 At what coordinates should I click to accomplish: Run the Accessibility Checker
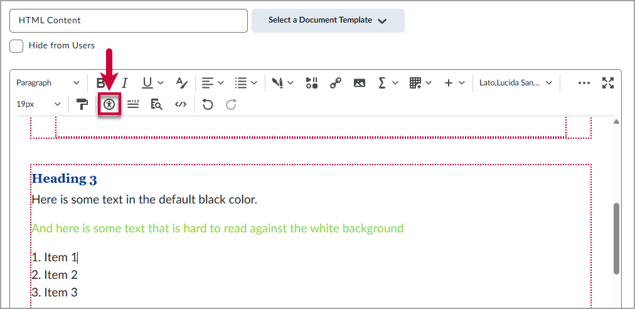tap(109, 104)
